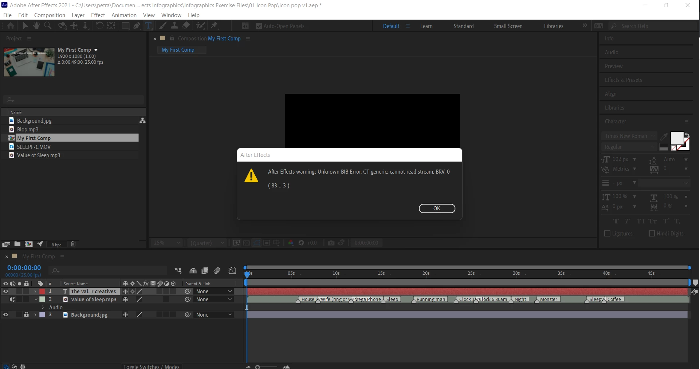This screenshot has width=700, height=369.
Task: Enable the Ligatures checkbox
Action: coord(607,234)
